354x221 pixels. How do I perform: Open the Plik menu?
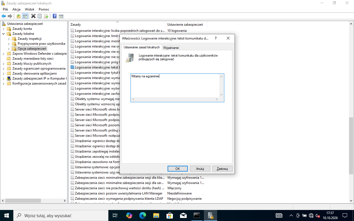click(x=6, y=9)
